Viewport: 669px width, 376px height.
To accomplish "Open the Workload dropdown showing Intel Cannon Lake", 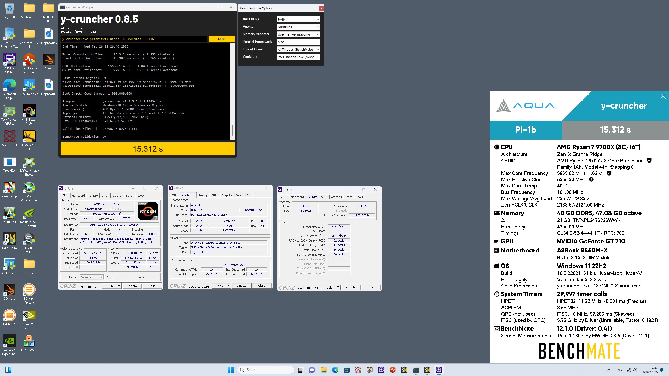I will 298,57.
